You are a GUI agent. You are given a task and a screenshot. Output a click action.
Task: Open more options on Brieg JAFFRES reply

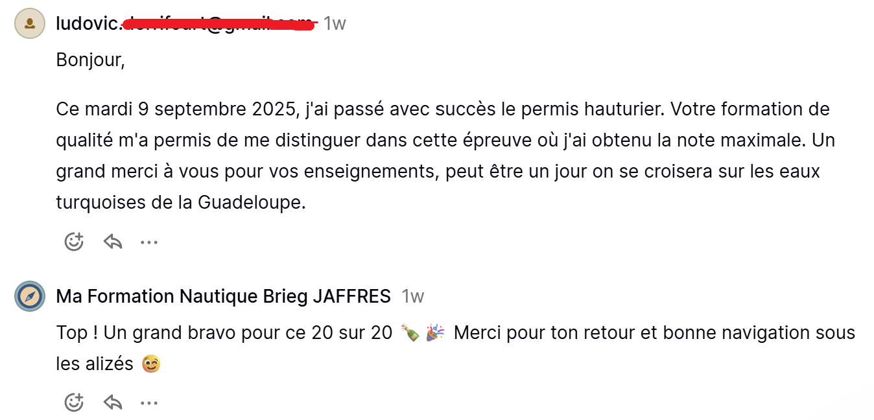point(149,403)
